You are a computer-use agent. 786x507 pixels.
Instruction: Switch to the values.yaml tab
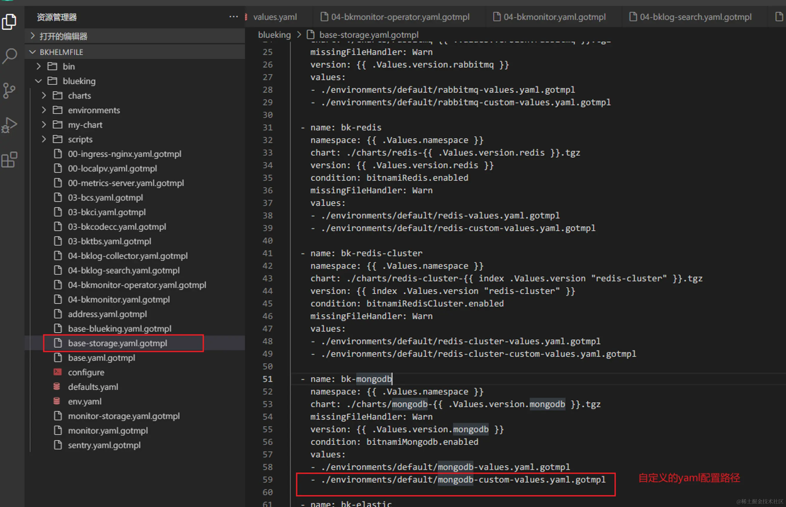[275, 17]
